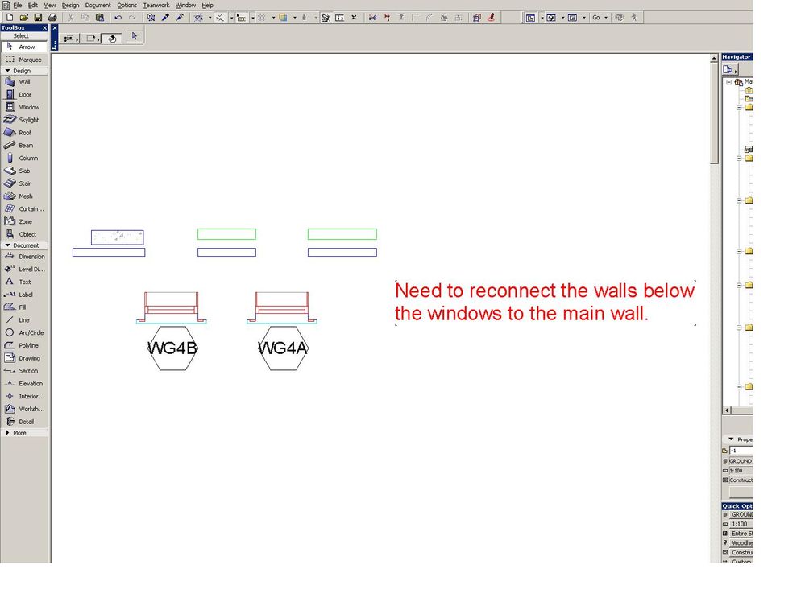Viewport: 805px width, 610px height.
Task: Activate the Fill tool
Action: [24, 307]
